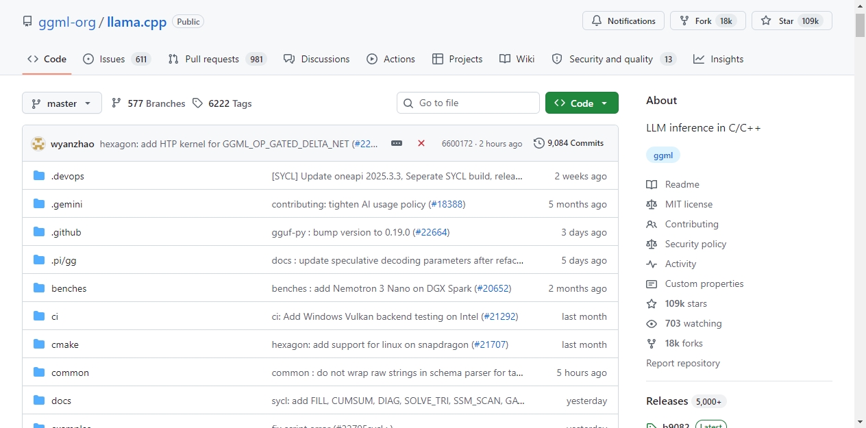Open the Security and quality tab
This screenshot has height=428, width=866.
tap(614, 59)
